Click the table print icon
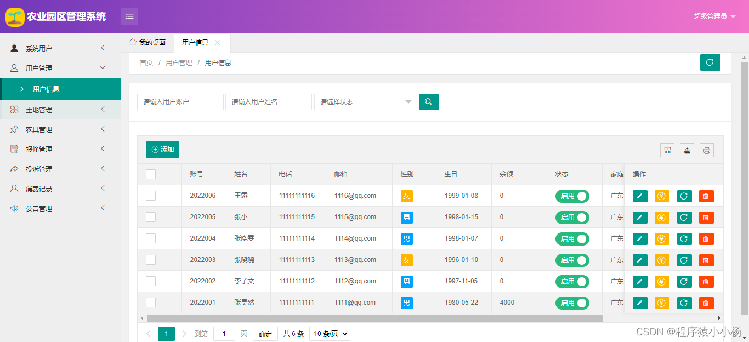 707,150
